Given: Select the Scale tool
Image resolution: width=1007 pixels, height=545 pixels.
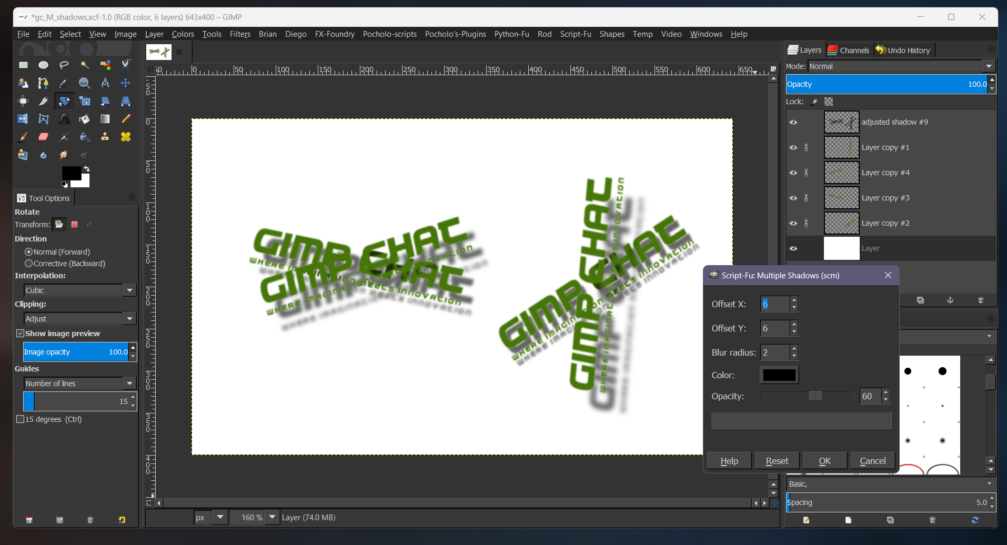Looking at the screenshot, I should point(85,101).
